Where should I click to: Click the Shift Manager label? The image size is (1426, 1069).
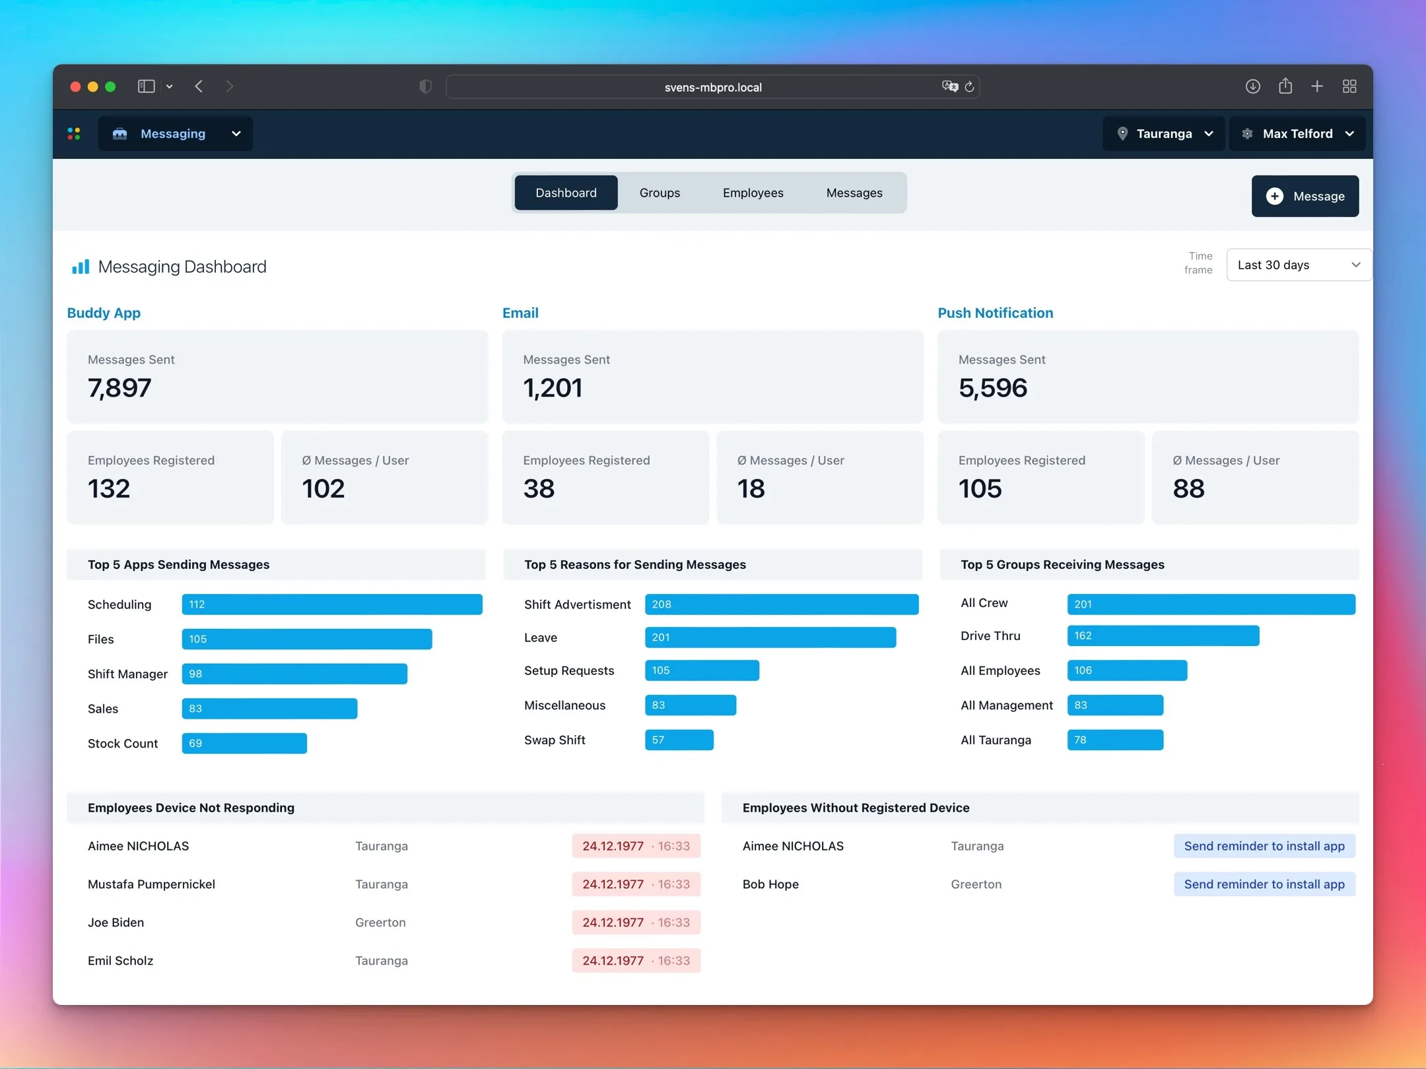(127, 674)
